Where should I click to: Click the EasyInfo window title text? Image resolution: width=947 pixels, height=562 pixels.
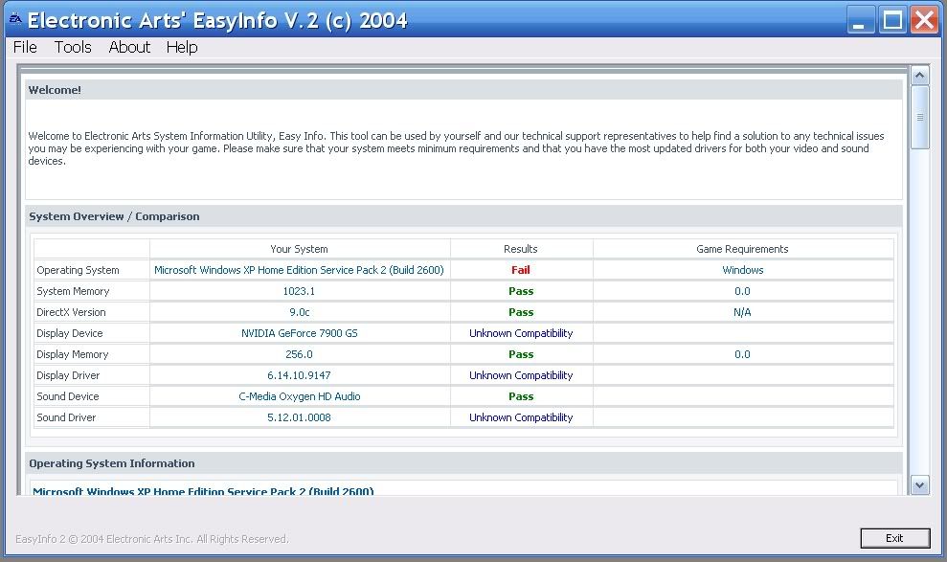point(217,20)
